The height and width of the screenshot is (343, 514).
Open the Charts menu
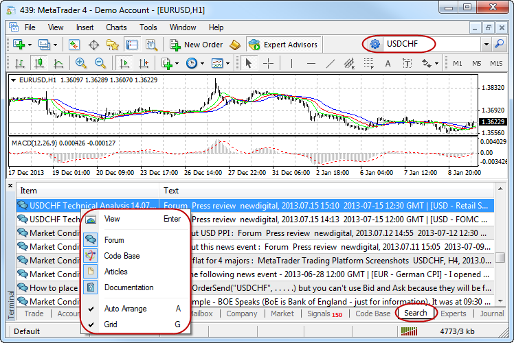pos(116,27)
